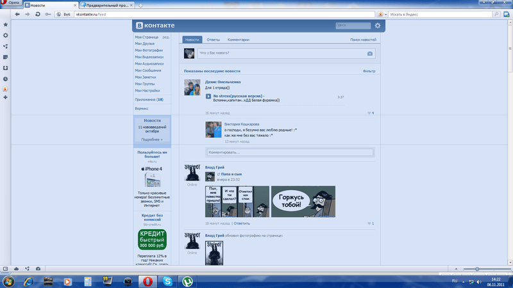
Task: Open the Горжусь тобой comic image
Action: (303, 202)
